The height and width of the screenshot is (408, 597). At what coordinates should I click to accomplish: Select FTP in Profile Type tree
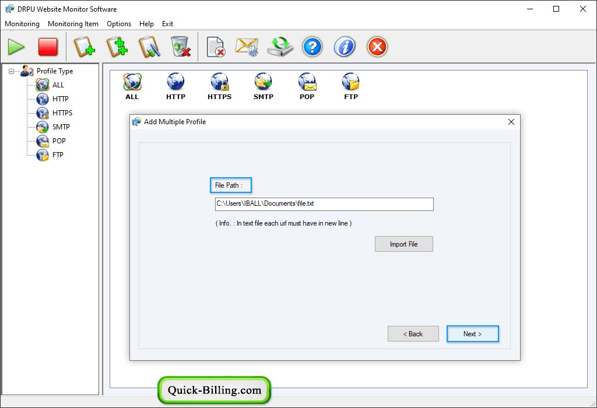point(58,155)
